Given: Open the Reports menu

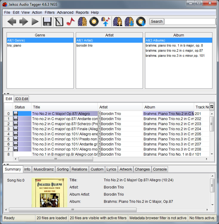Looking at the screenshot, I should tap(82, 13).
